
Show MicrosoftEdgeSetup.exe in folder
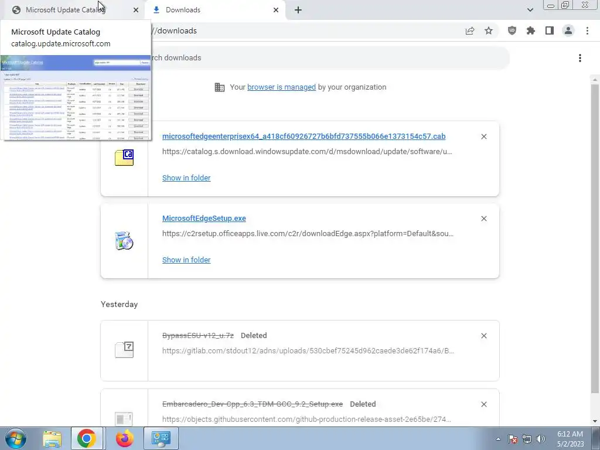click(186, 260)
